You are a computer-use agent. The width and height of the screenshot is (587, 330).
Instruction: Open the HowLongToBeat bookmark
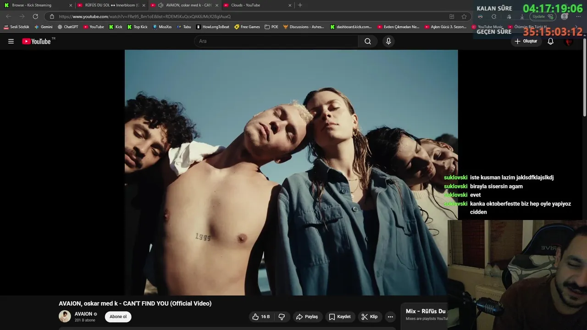(212, 27)
